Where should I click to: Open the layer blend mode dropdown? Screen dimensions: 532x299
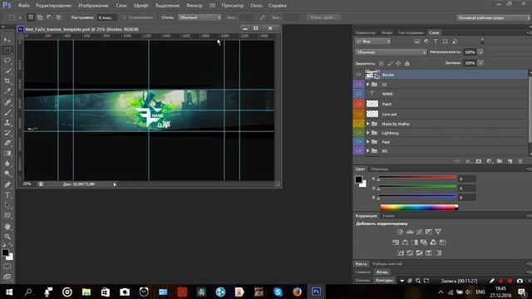point(391,52)
